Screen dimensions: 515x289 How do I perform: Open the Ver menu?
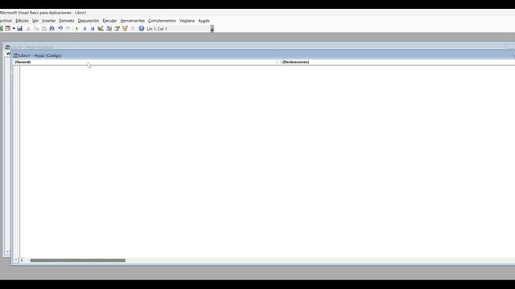coord(35,21)
